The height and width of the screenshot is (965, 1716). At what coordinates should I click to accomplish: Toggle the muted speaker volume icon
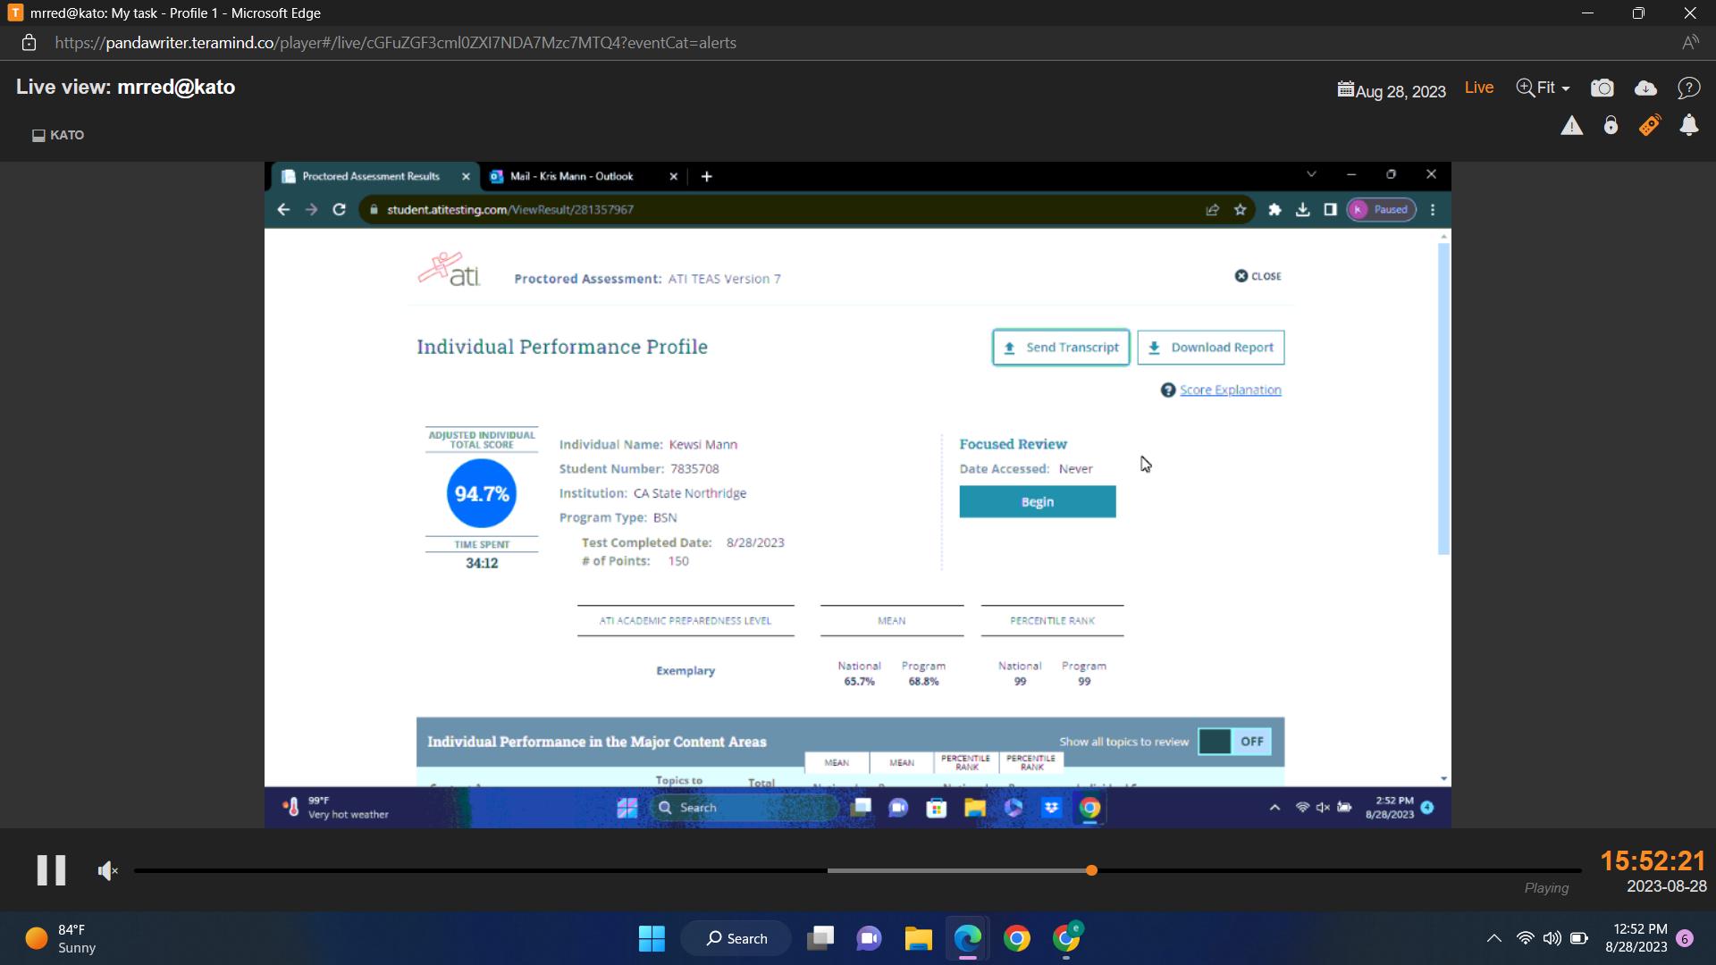click(x=107, y=871)
